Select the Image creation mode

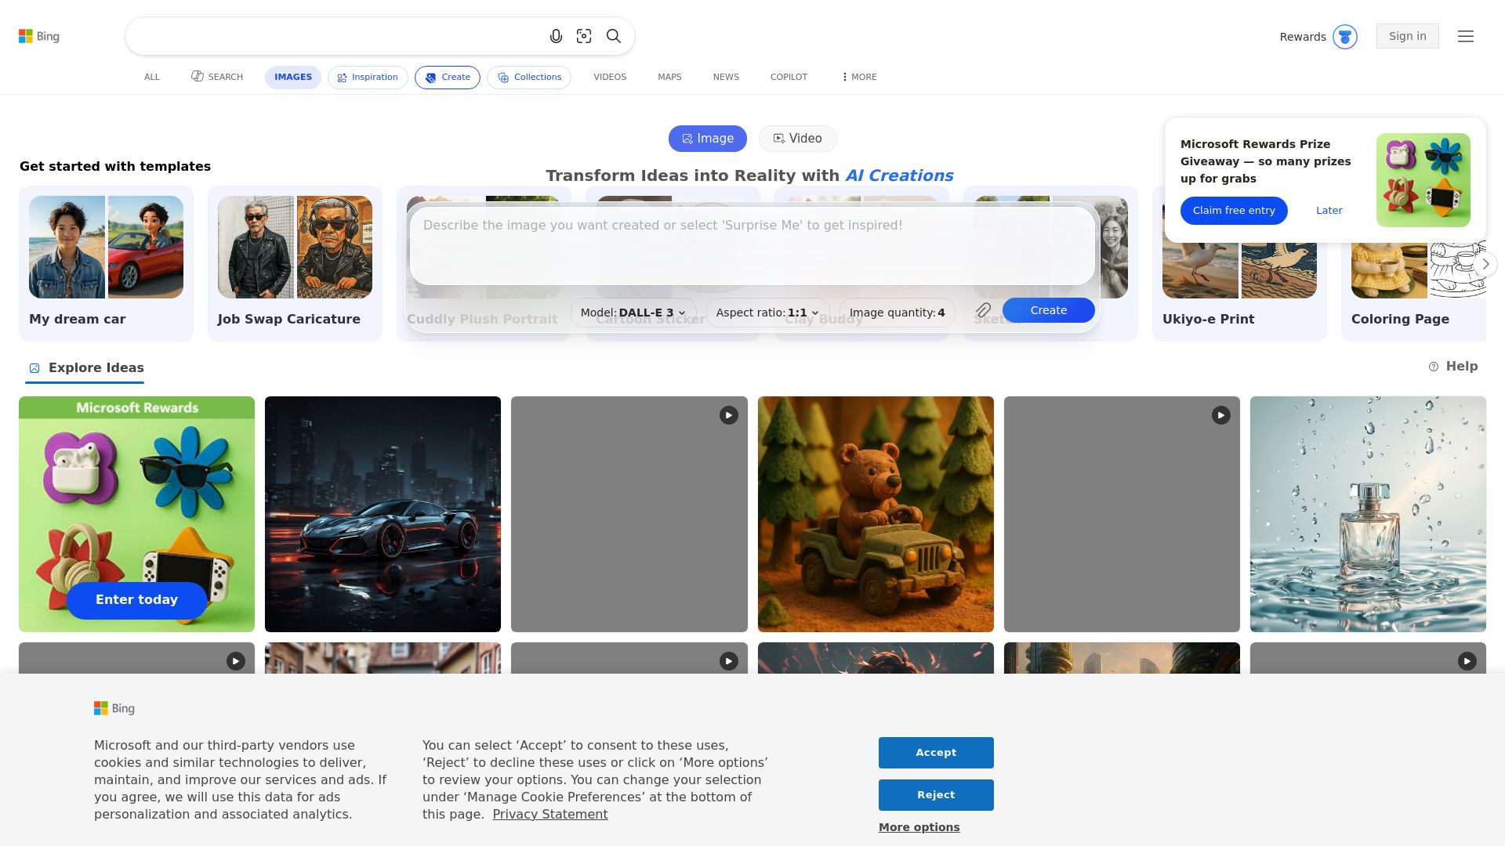point(707,139)
